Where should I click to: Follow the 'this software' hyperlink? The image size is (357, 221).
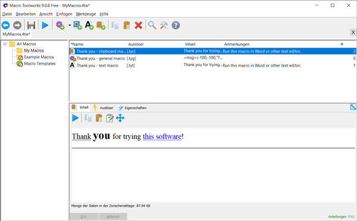coord(162,137)
